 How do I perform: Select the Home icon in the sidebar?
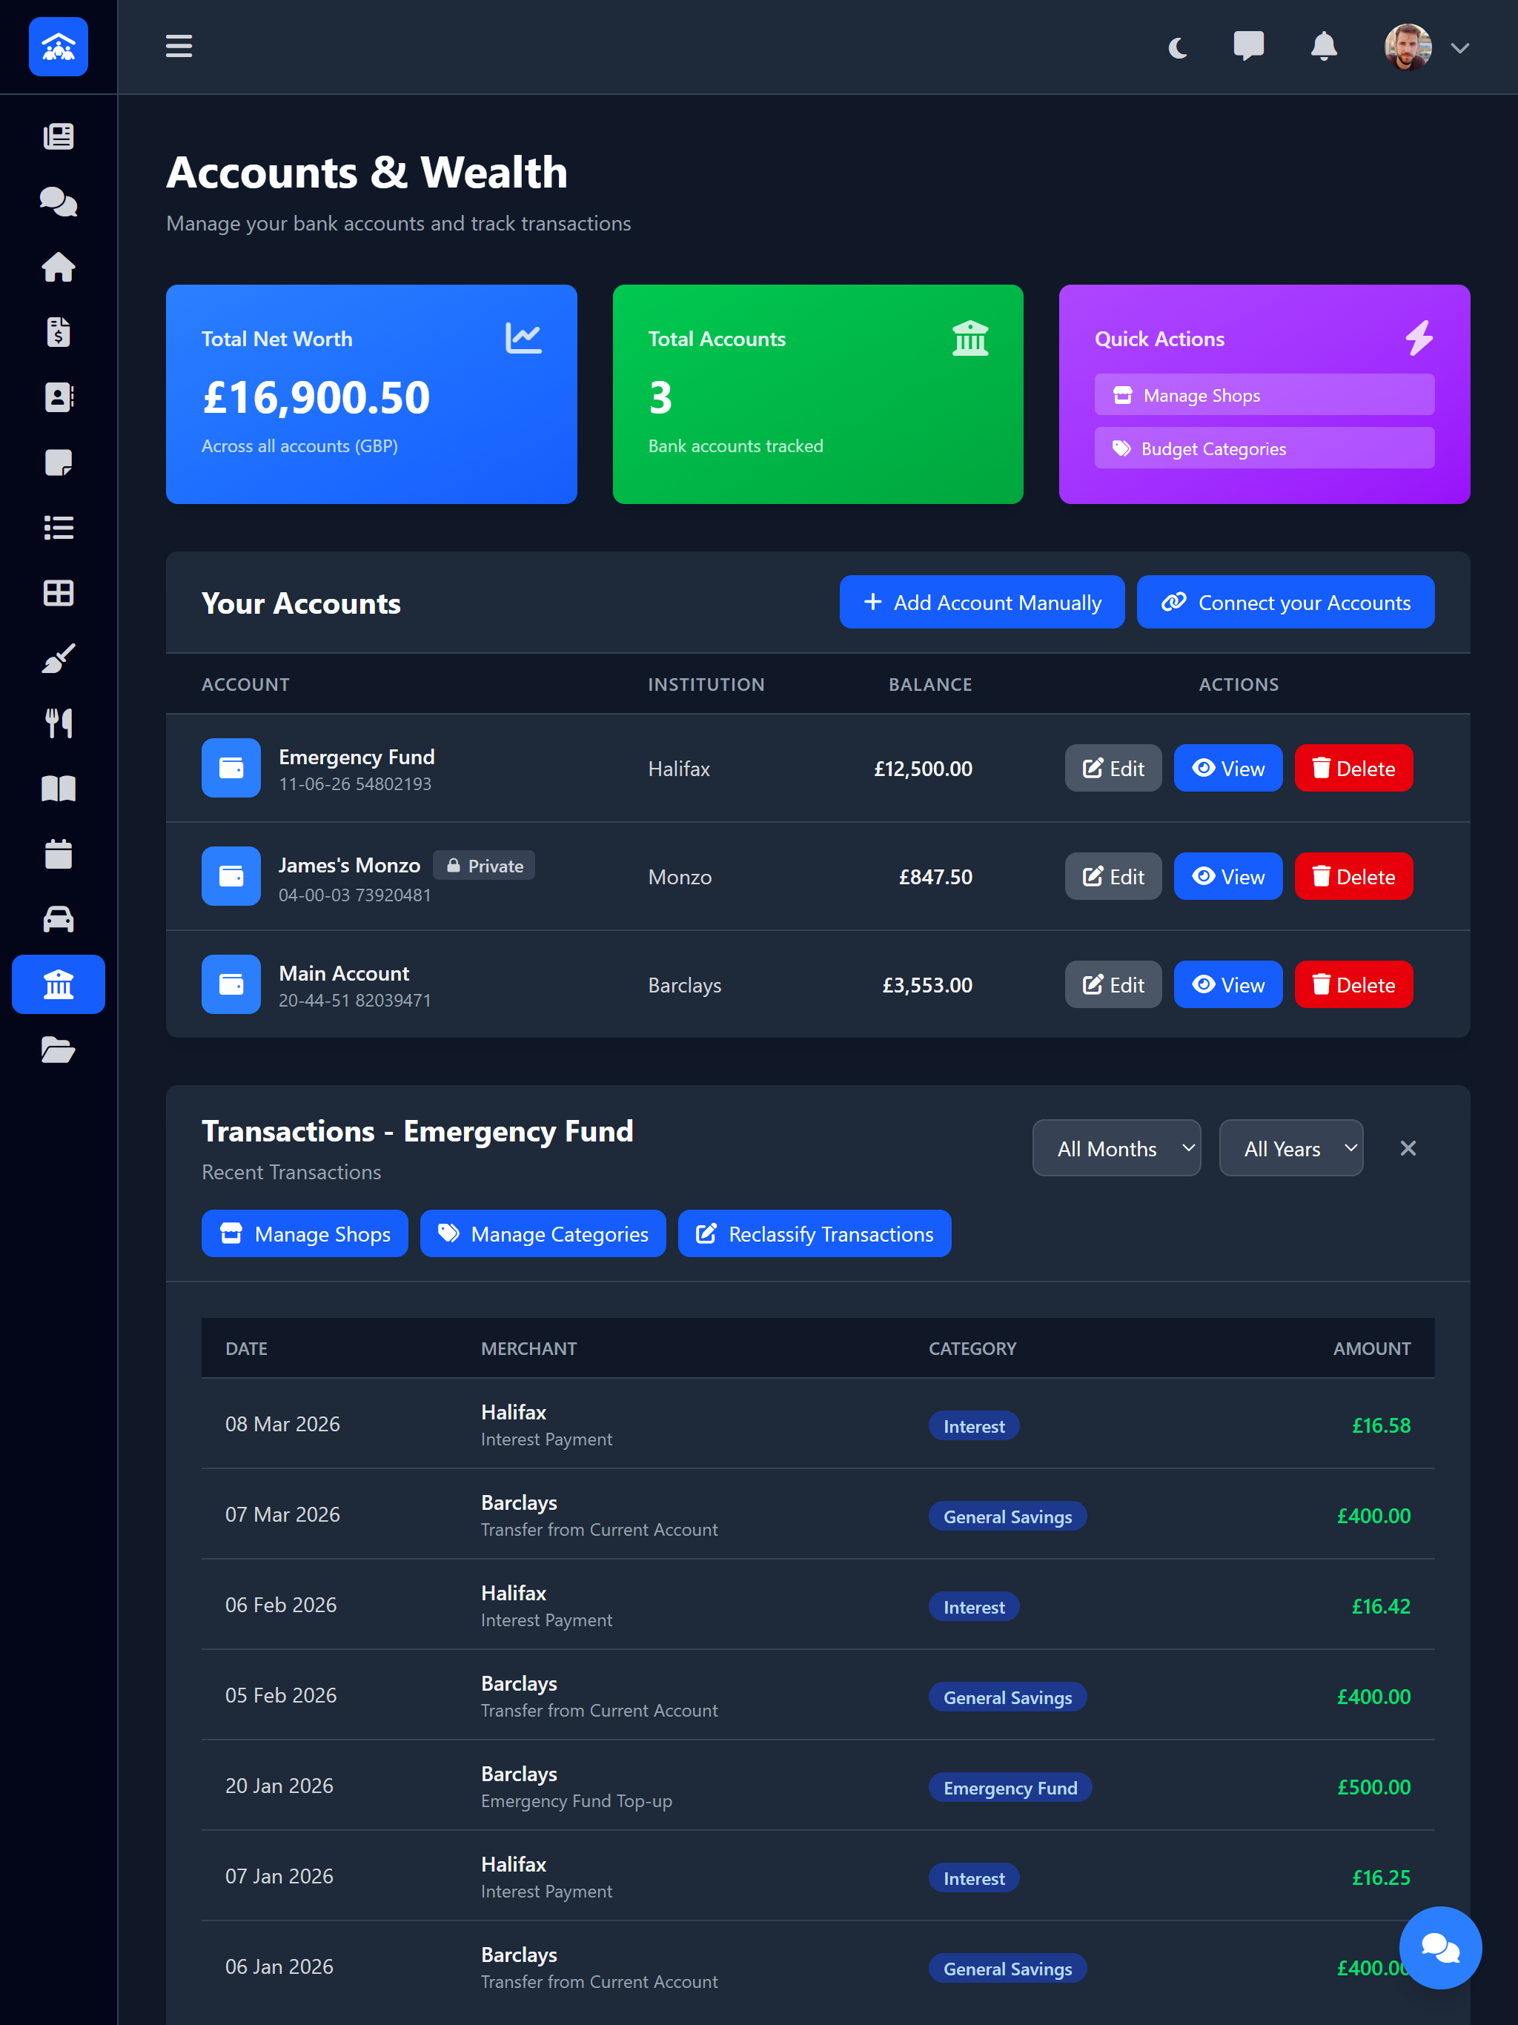click(x=58, y=266)
